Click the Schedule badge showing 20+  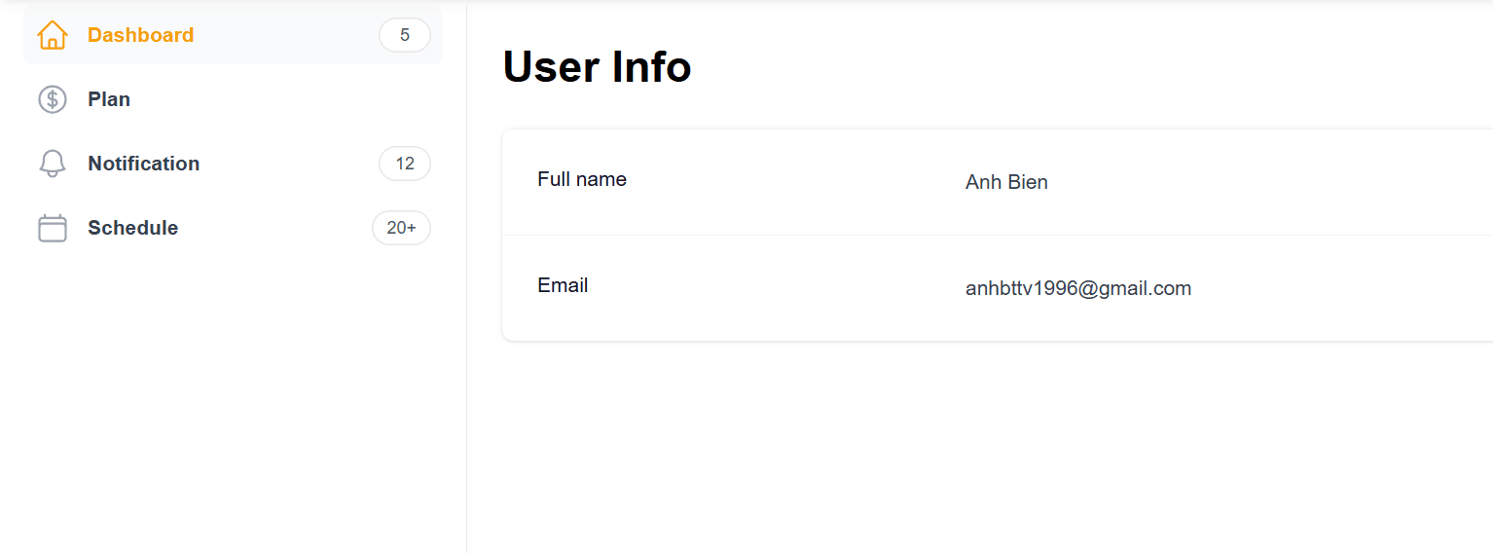(401, 228)
